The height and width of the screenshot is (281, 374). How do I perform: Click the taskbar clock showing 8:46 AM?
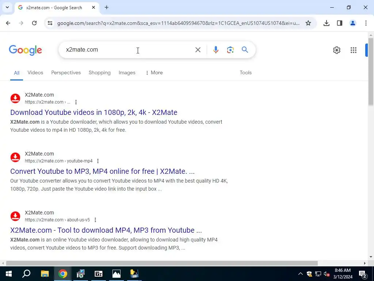click(343, 274)
